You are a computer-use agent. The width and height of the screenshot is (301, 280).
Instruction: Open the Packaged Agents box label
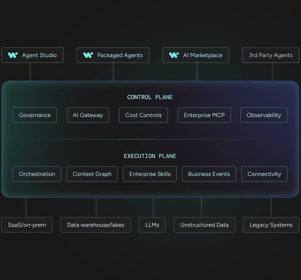click(x=120, y=56)
